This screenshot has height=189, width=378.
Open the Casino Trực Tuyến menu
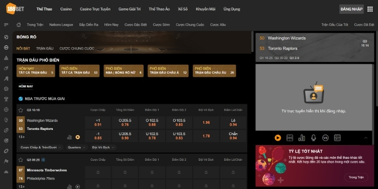tap(95, 9)
